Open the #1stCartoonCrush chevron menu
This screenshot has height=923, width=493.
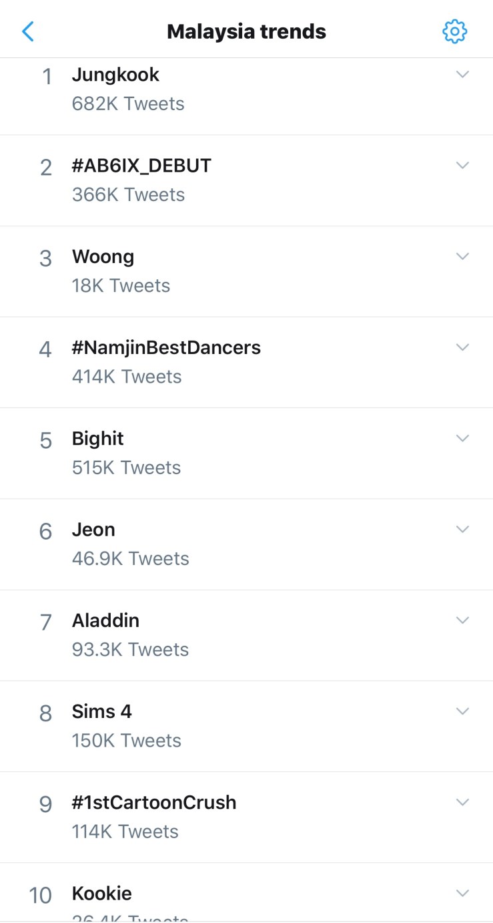pos(462,801)
